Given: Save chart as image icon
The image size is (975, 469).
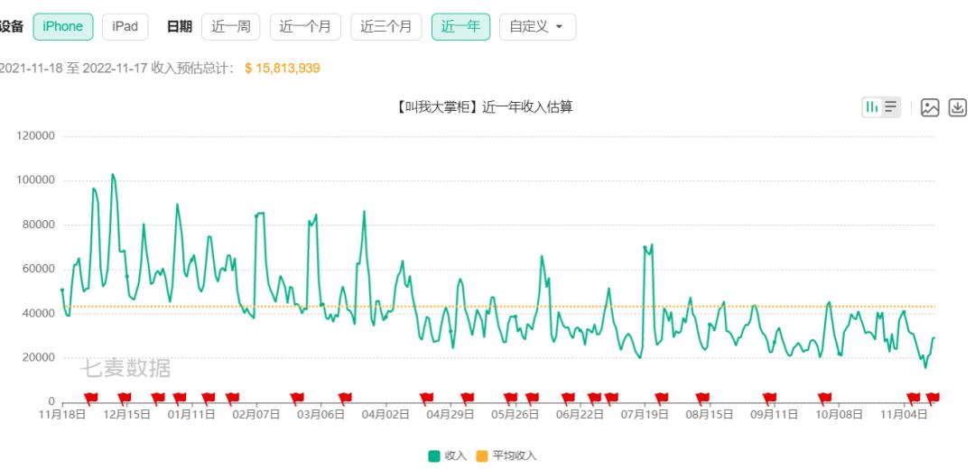Looking at the screenshot, I should coord(930,107).
